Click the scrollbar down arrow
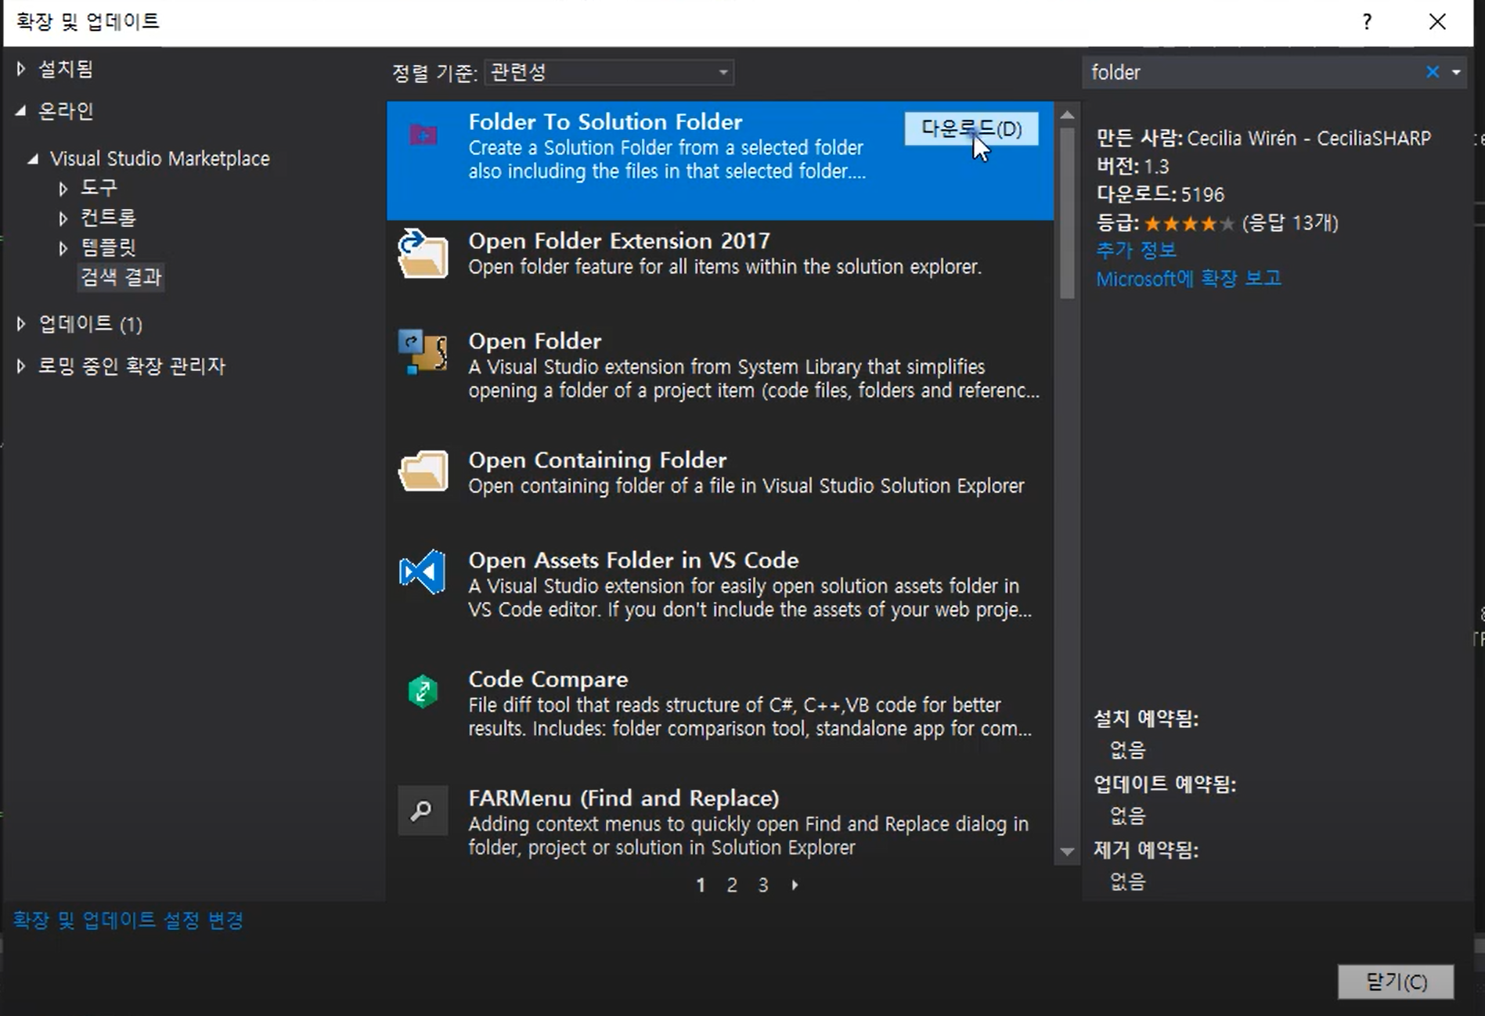Screen dimensions: 1485x1016 pos(1067,852)
